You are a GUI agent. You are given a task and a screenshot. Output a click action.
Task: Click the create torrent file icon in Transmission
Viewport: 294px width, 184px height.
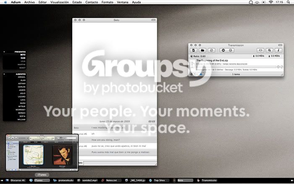coord(194,50)
